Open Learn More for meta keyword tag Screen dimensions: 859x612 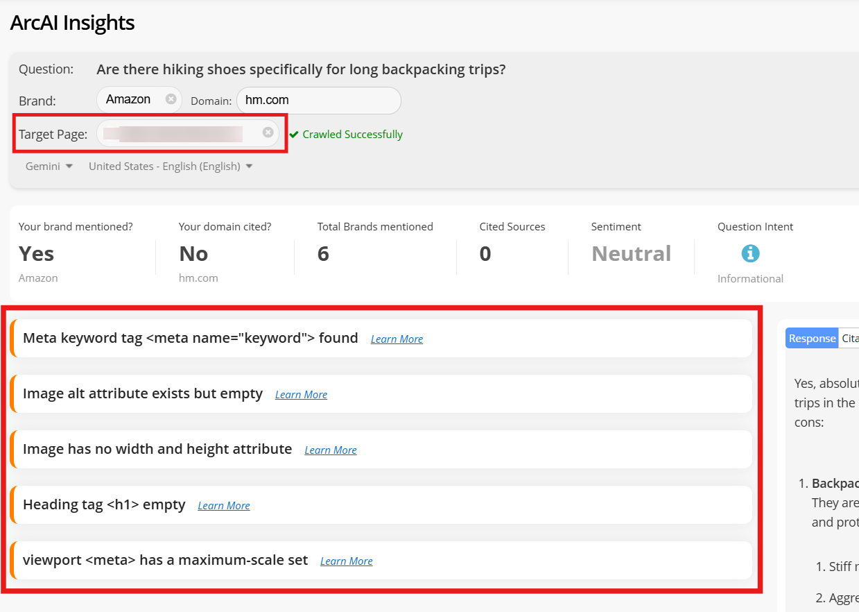click(397, 339)
